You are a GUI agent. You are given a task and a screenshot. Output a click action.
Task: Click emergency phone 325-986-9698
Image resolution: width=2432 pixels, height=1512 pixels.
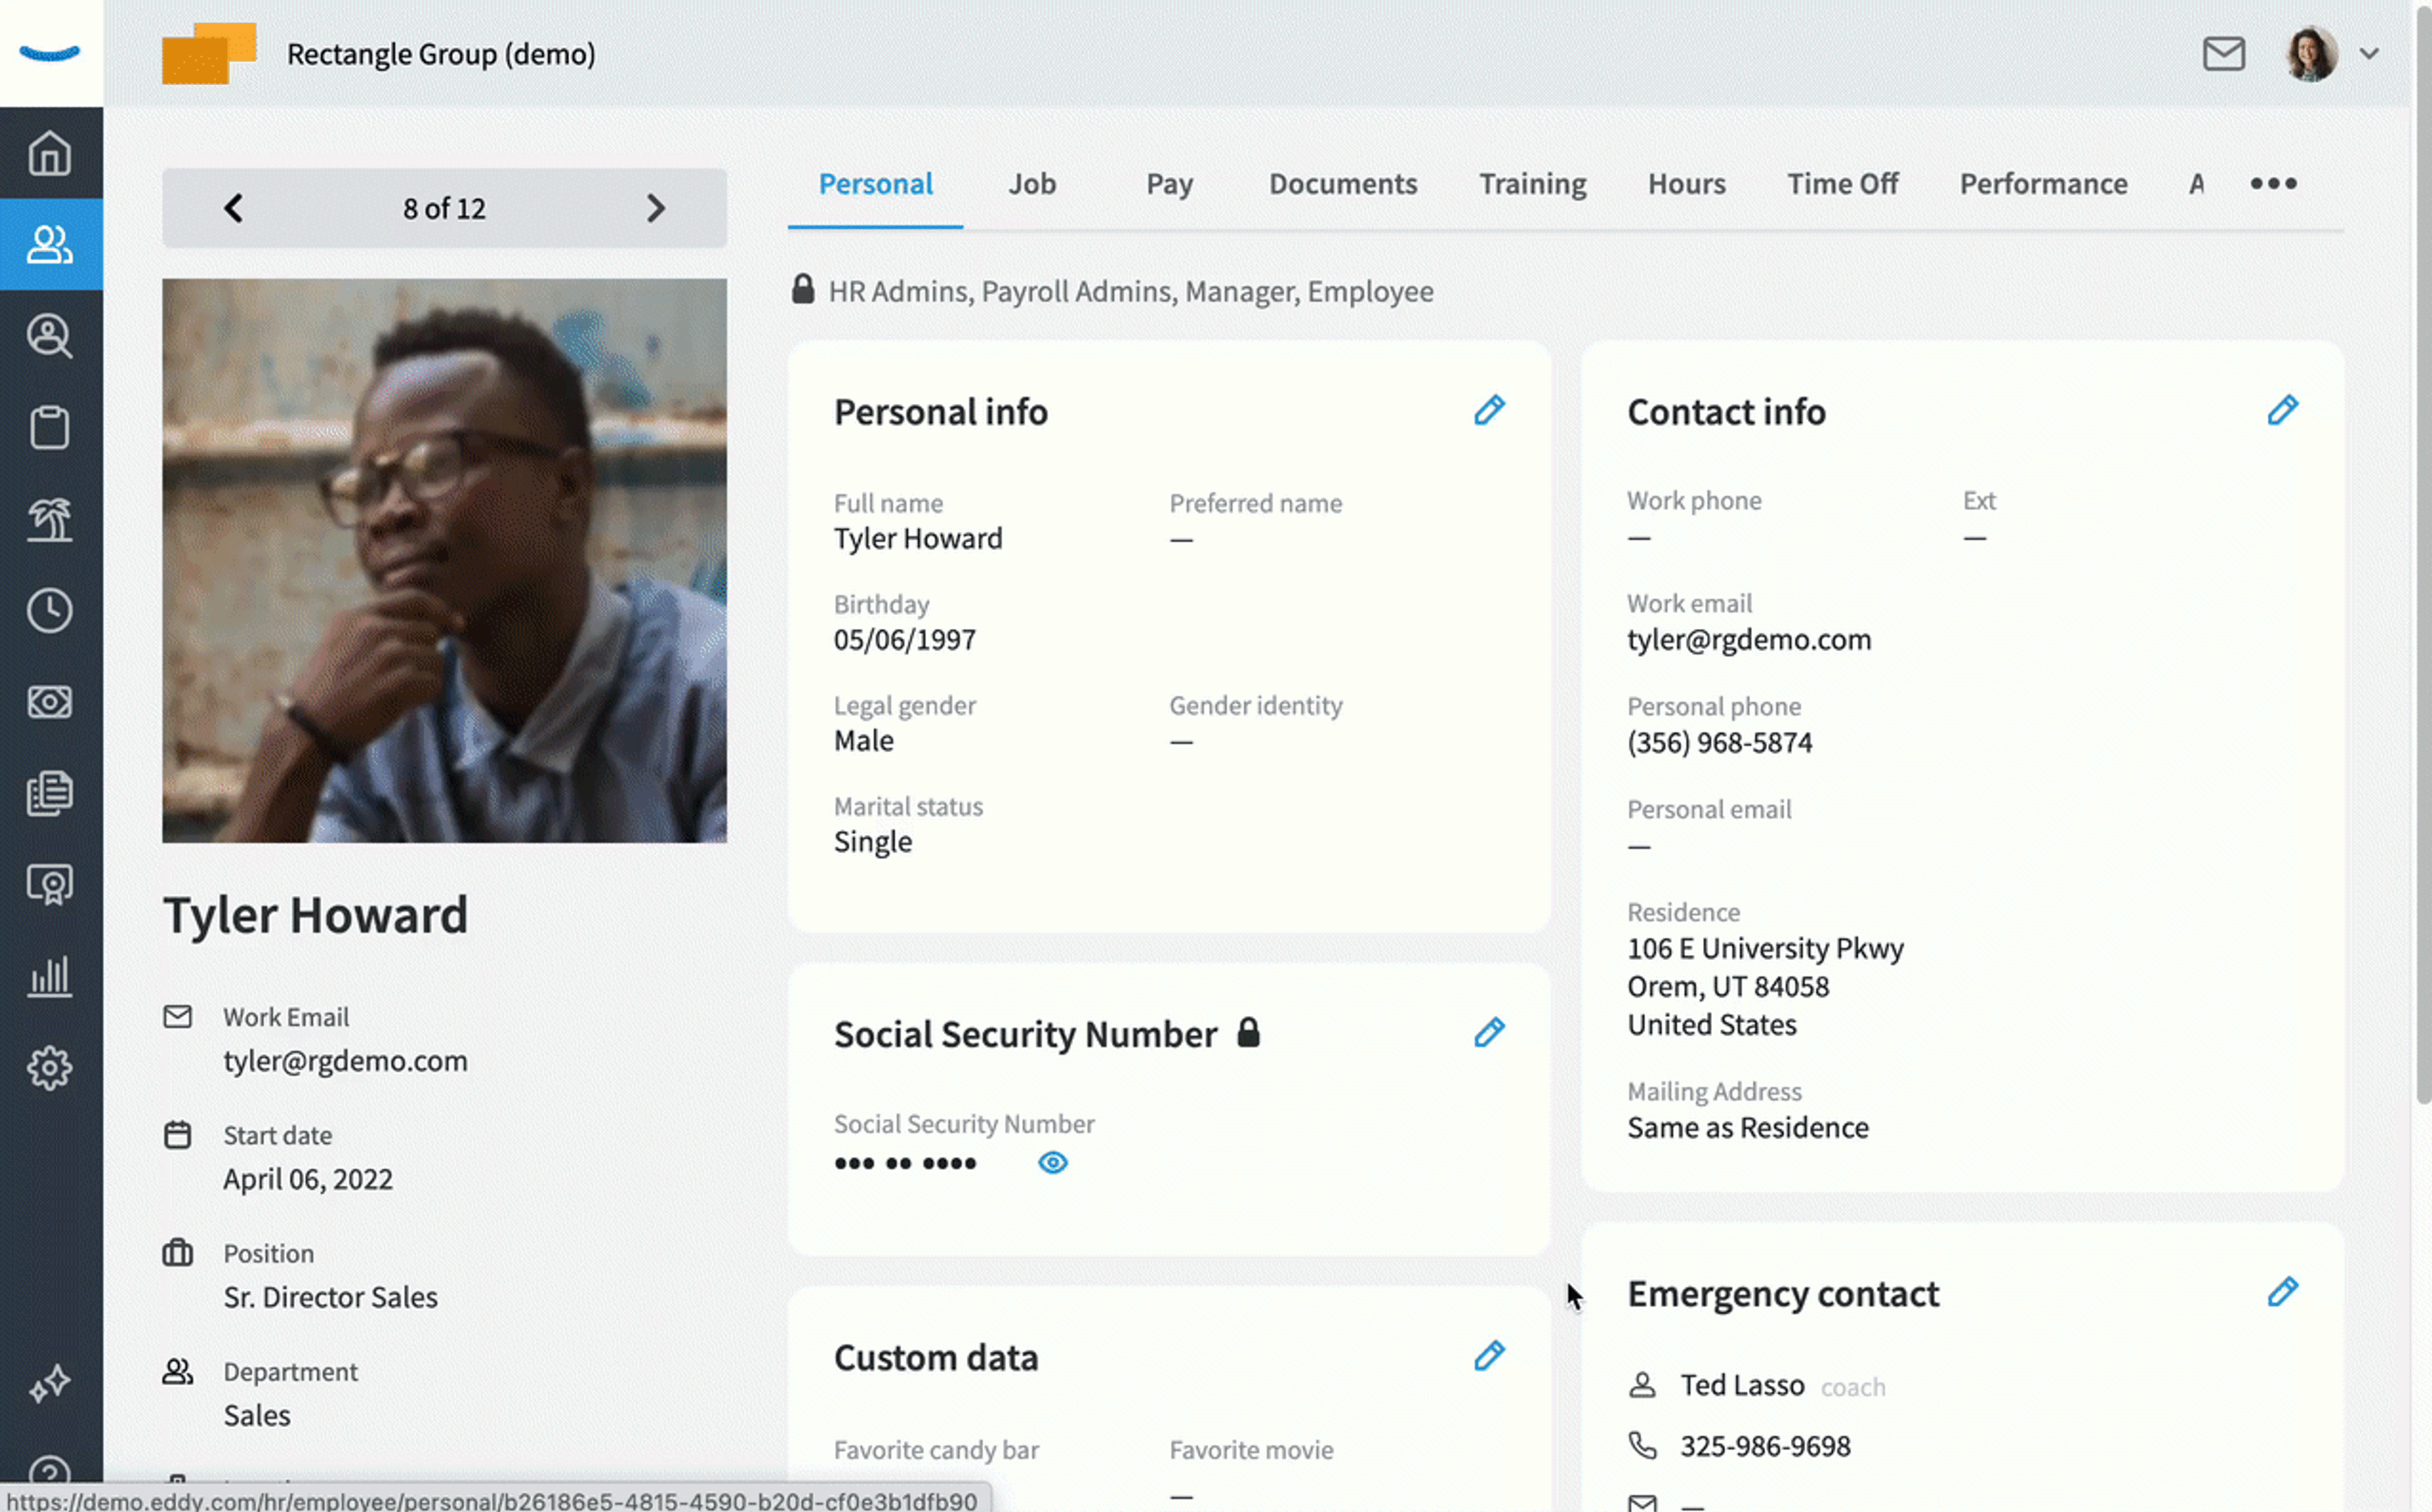tap(1765, 1446)
